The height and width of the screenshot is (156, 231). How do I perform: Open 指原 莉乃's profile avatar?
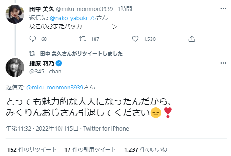[13, 67]
